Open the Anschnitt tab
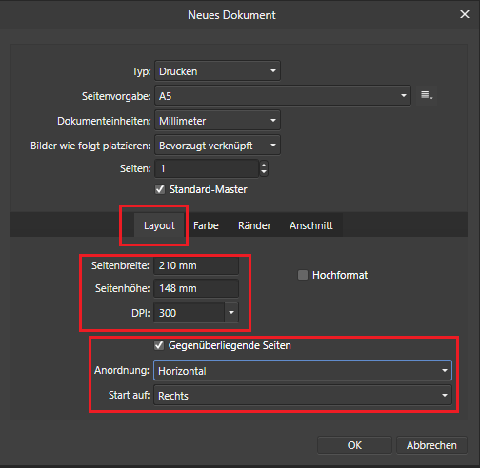 click(311, 225)
